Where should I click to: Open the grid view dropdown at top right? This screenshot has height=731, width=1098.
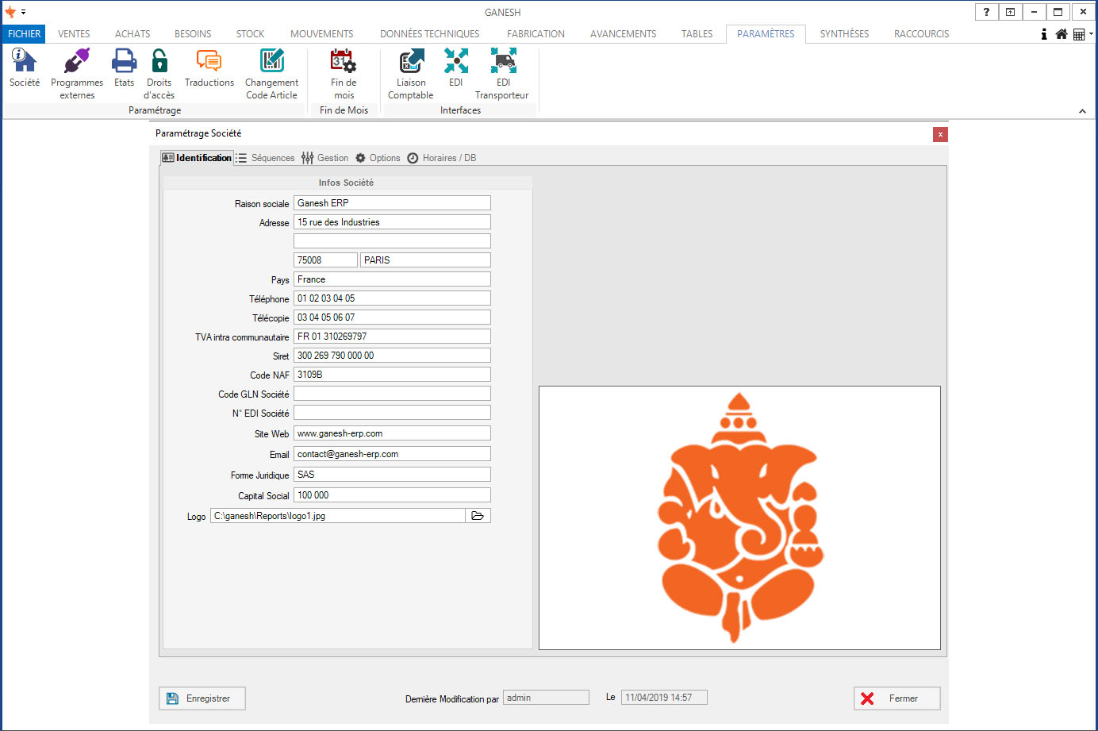1082,34
